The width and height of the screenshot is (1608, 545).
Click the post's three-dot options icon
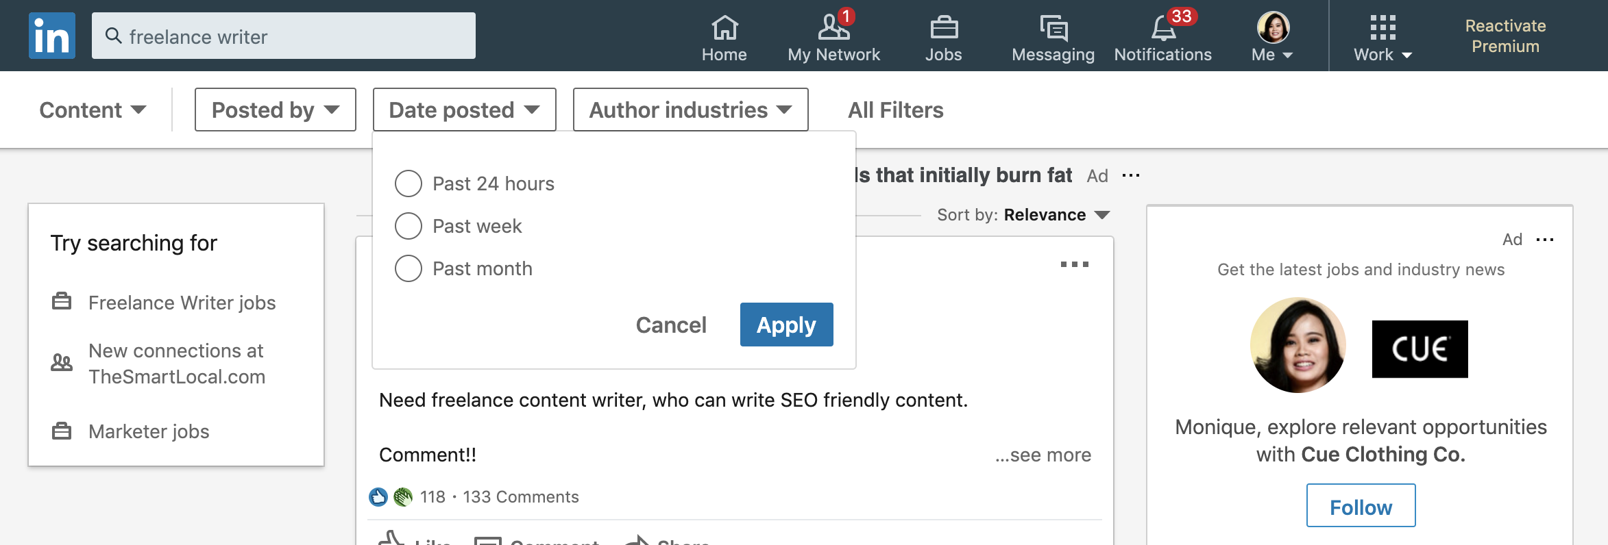(1074, 264)
